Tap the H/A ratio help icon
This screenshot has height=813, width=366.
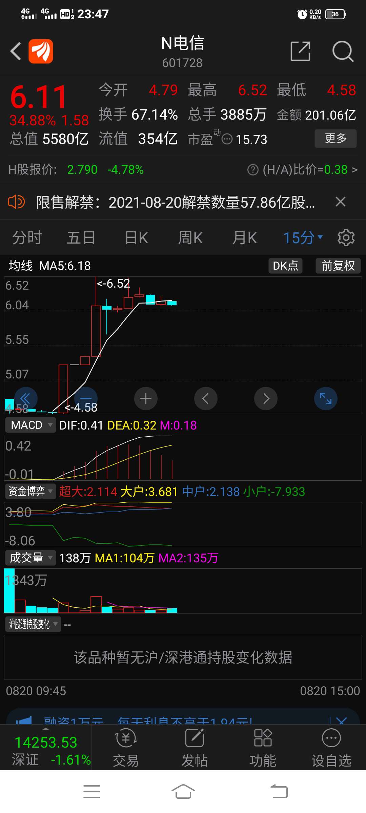[x=253, y=169]
